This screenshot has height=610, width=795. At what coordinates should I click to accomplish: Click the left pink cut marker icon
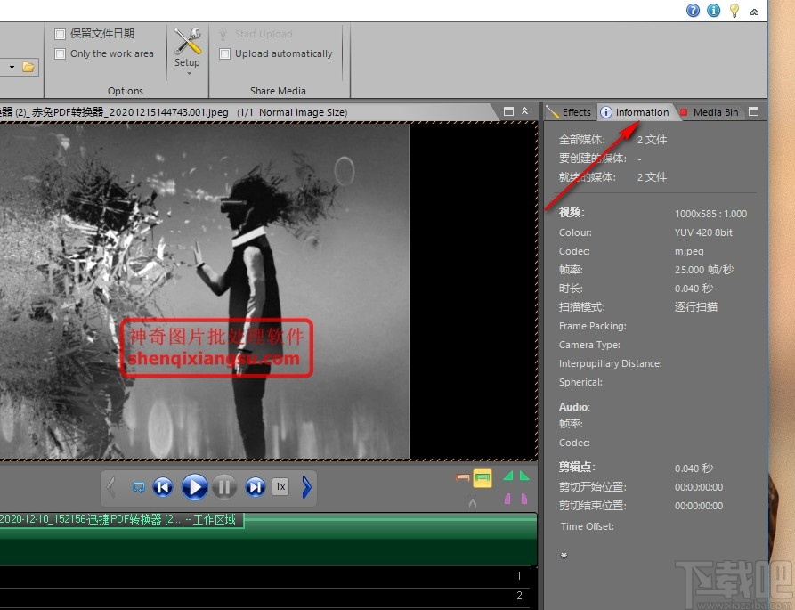(508, 499)
